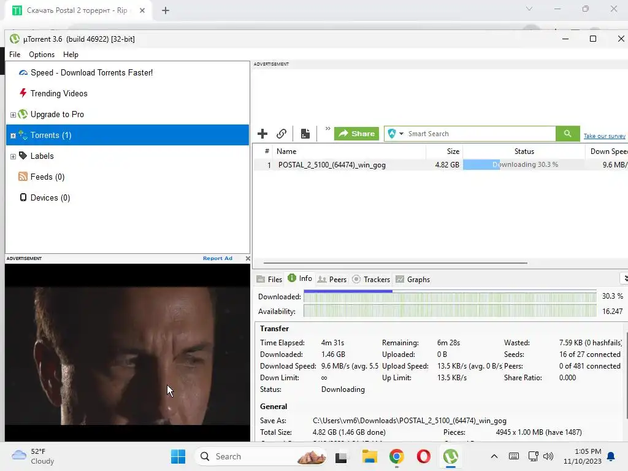Click the Labels tag icon
The width and height of the screenshot is (628, 471).
[x=23, y=156]
